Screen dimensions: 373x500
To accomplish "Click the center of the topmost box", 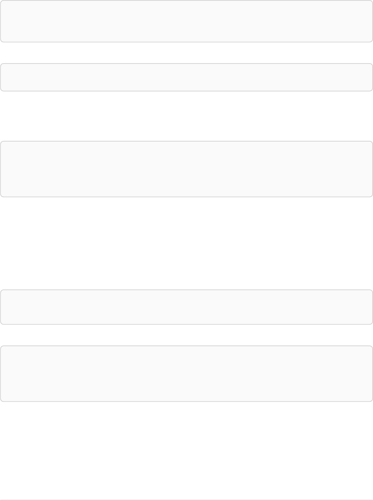I will 186,21.
